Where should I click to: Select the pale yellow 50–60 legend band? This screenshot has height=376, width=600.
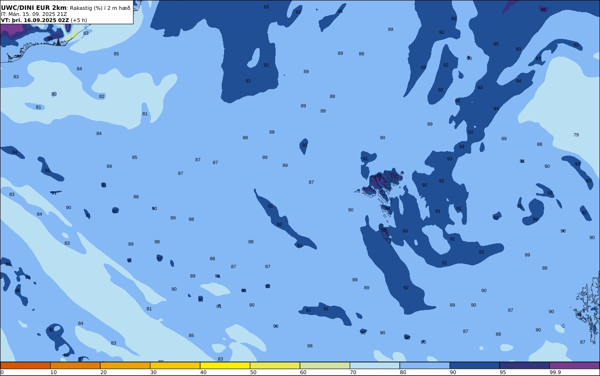click(x=275, y=365)
